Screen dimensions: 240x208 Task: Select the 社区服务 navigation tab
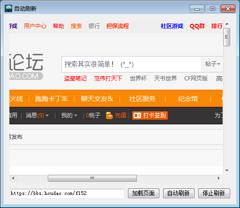click(142, 99)
